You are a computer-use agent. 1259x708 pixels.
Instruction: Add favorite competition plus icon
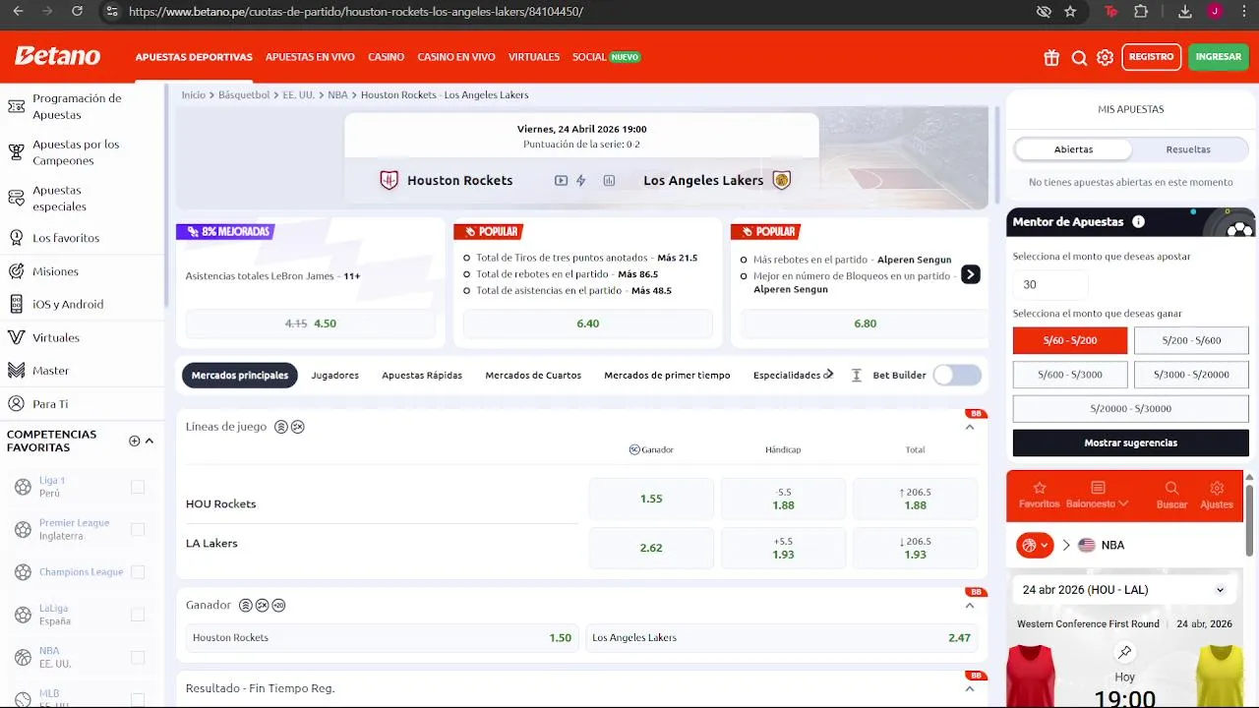pos(135,441)
